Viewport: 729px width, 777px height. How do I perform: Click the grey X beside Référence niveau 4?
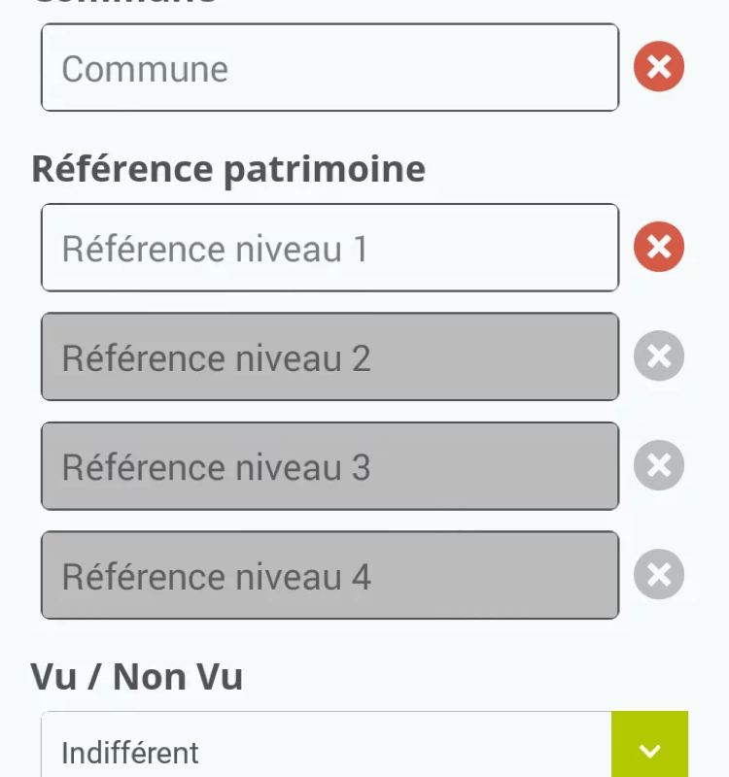tap(659, 574)
